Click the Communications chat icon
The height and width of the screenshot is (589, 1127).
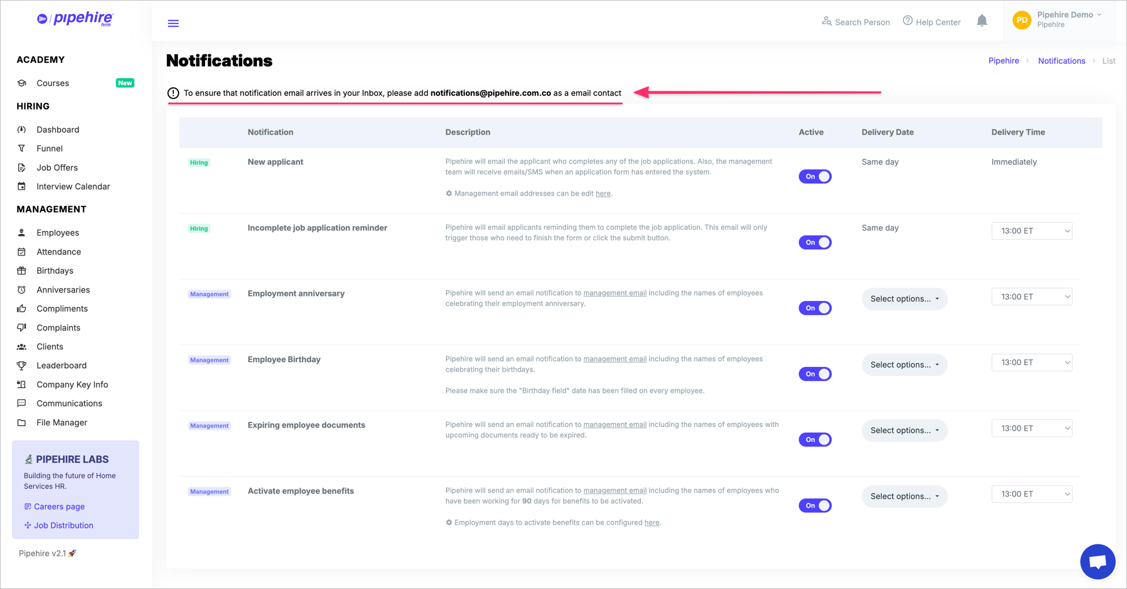tap(22, 403)
